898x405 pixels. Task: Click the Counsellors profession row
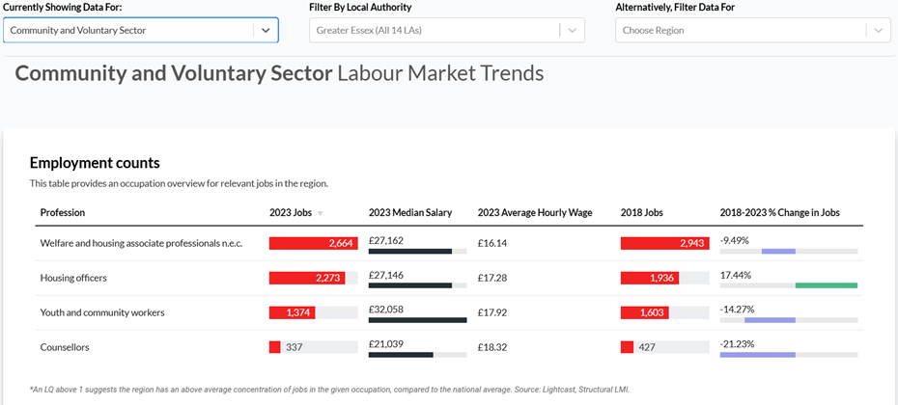point(65,347)
